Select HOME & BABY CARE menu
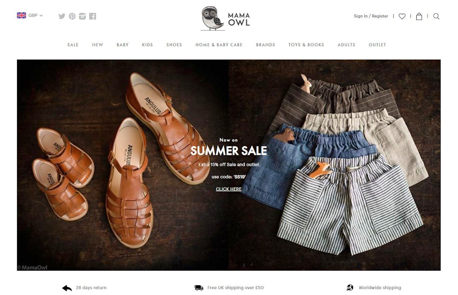 219,45
